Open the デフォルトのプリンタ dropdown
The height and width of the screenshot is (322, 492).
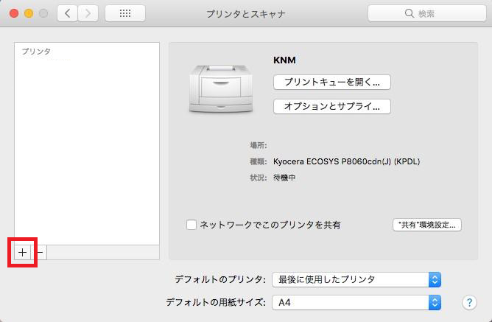pyautogui.click(x=356, y=279)
